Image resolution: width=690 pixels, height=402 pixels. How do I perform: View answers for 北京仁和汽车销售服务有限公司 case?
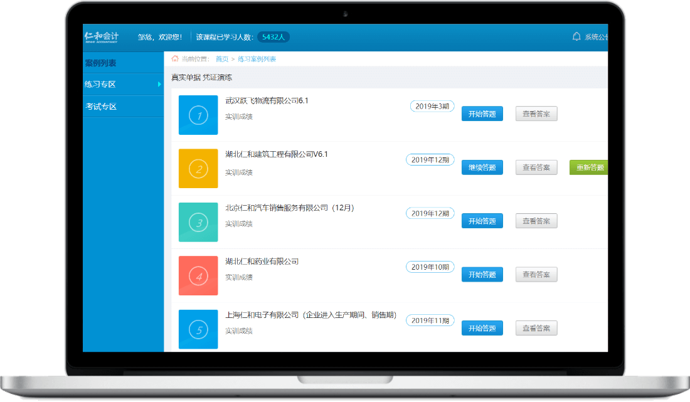(x=536, y=221)
